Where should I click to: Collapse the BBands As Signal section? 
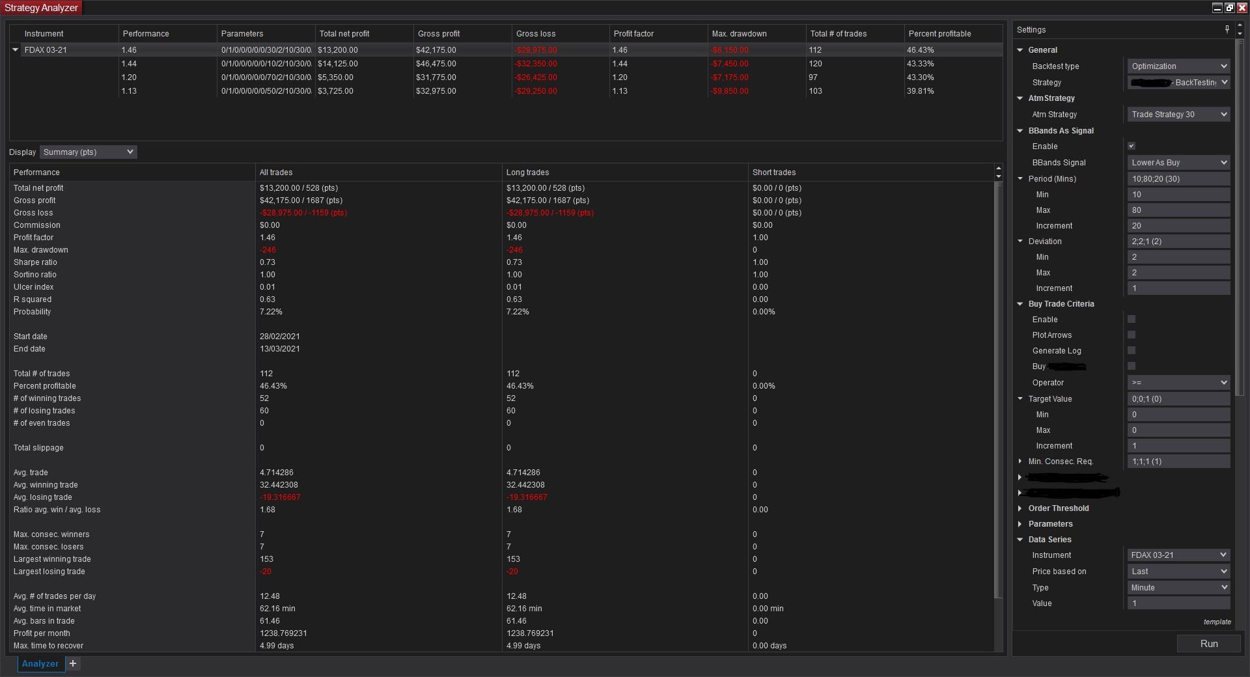pos(1020,131)
